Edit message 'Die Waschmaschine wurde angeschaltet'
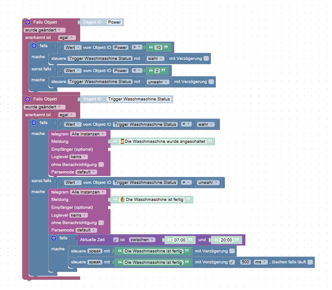Image resolution: width=332 pixels, height=290 pixels. [163, 142]
